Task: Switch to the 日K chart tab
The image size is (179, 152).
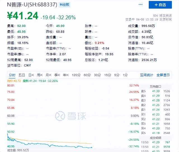Action: point(31,75)
